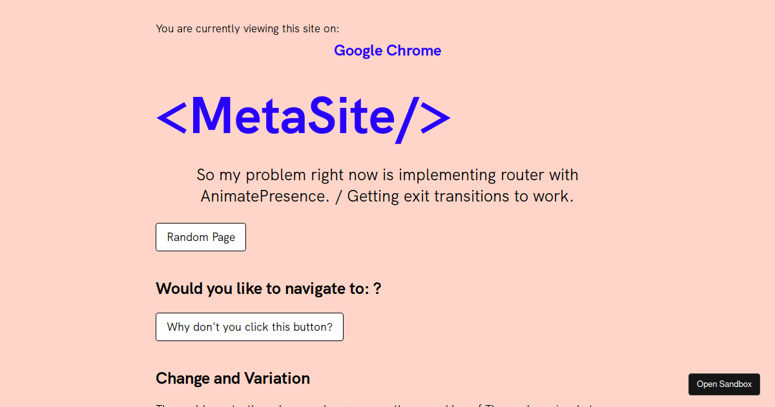Click inside the Random Page button border
Screen dimensions: 775x407
(x=200, y=237)
